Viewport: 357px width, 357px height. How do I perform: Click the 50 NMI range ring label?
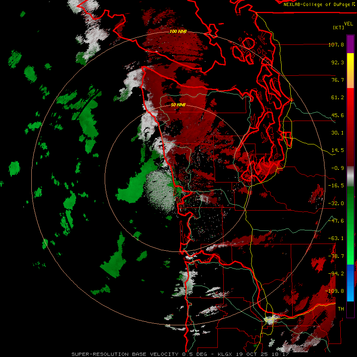pyautogui.click(x=178, y=105)
